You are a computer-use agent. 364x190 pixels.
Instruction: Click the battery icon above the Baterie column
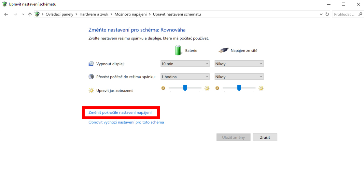(178, 50)
